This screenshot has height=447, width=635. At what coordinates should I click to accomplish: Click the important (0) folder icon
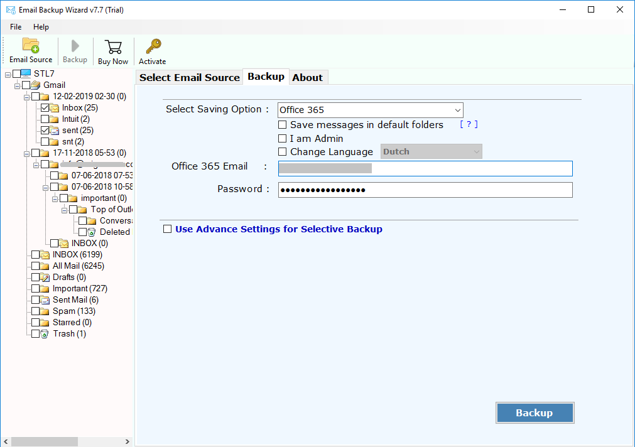(73, 198)
